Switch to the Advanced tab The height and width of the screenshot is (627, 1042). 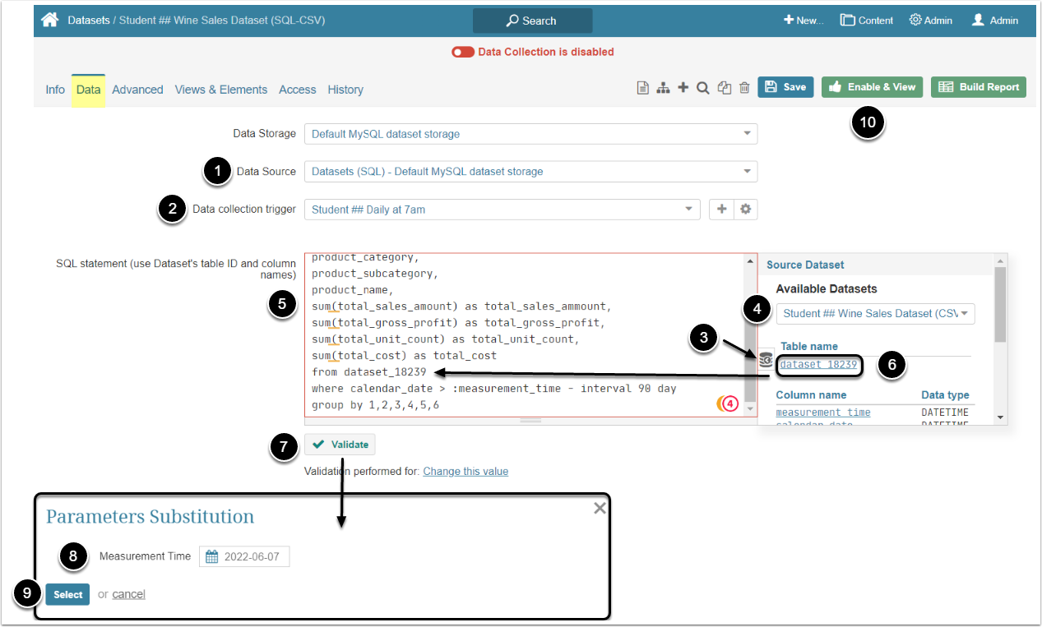[137, 90]
